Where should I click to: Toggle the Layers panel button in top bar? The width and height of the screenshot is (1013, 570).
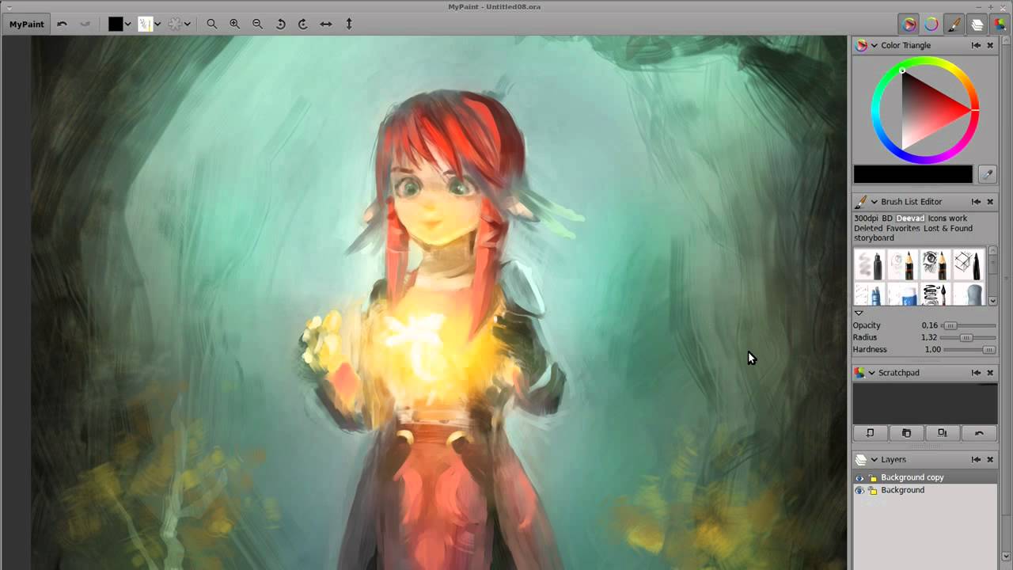977,24
